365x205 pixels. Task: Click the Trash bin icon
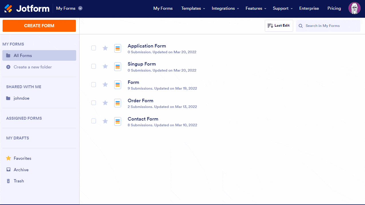pos(8,181)
